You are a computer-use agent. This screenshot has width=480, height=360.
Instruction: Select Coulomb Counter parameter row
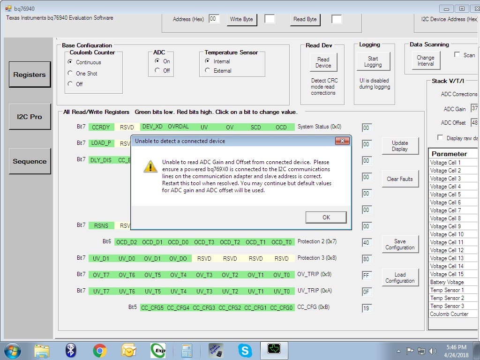tap(453, 314)
